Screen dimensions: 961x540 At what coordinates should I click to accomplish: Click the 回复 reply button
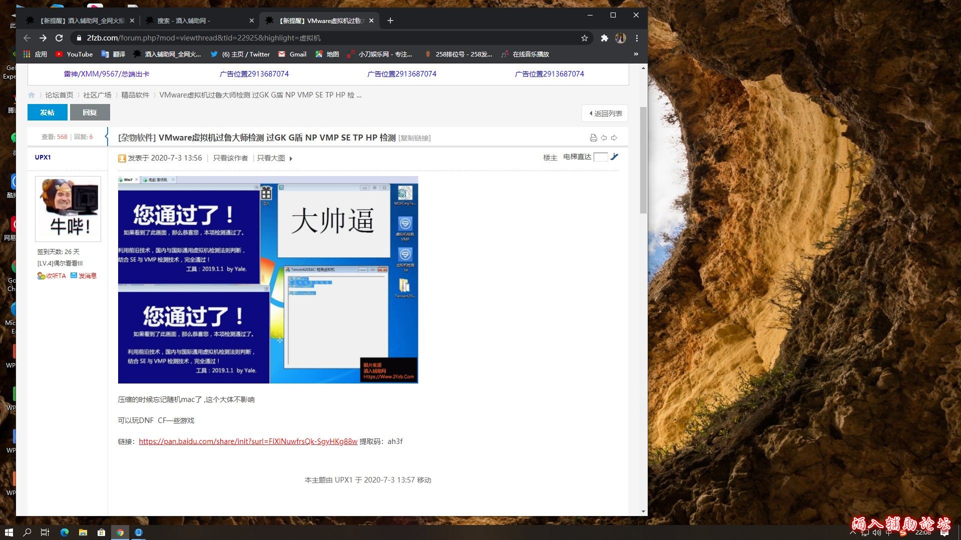click(x=90, y=112)
